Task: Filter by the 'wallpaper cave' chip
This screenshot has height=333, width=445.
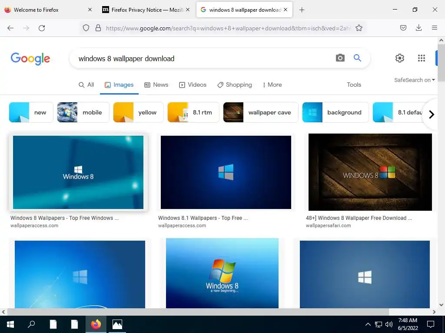Action: click(261, 112)
